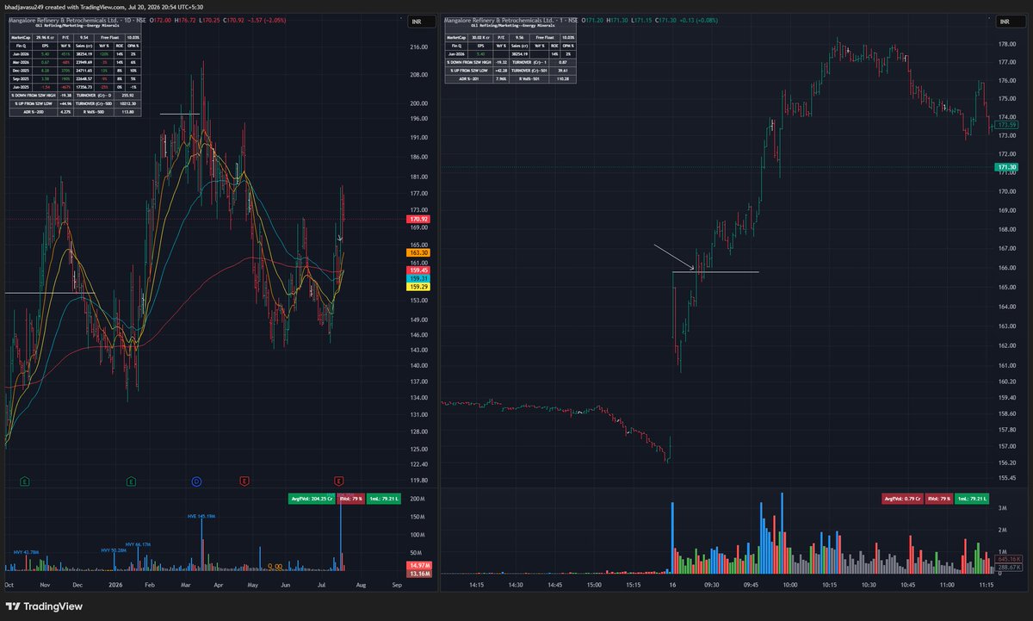Click the Jun-2026 row in daily chart table

pyautogui.click(x=73, y=55)
